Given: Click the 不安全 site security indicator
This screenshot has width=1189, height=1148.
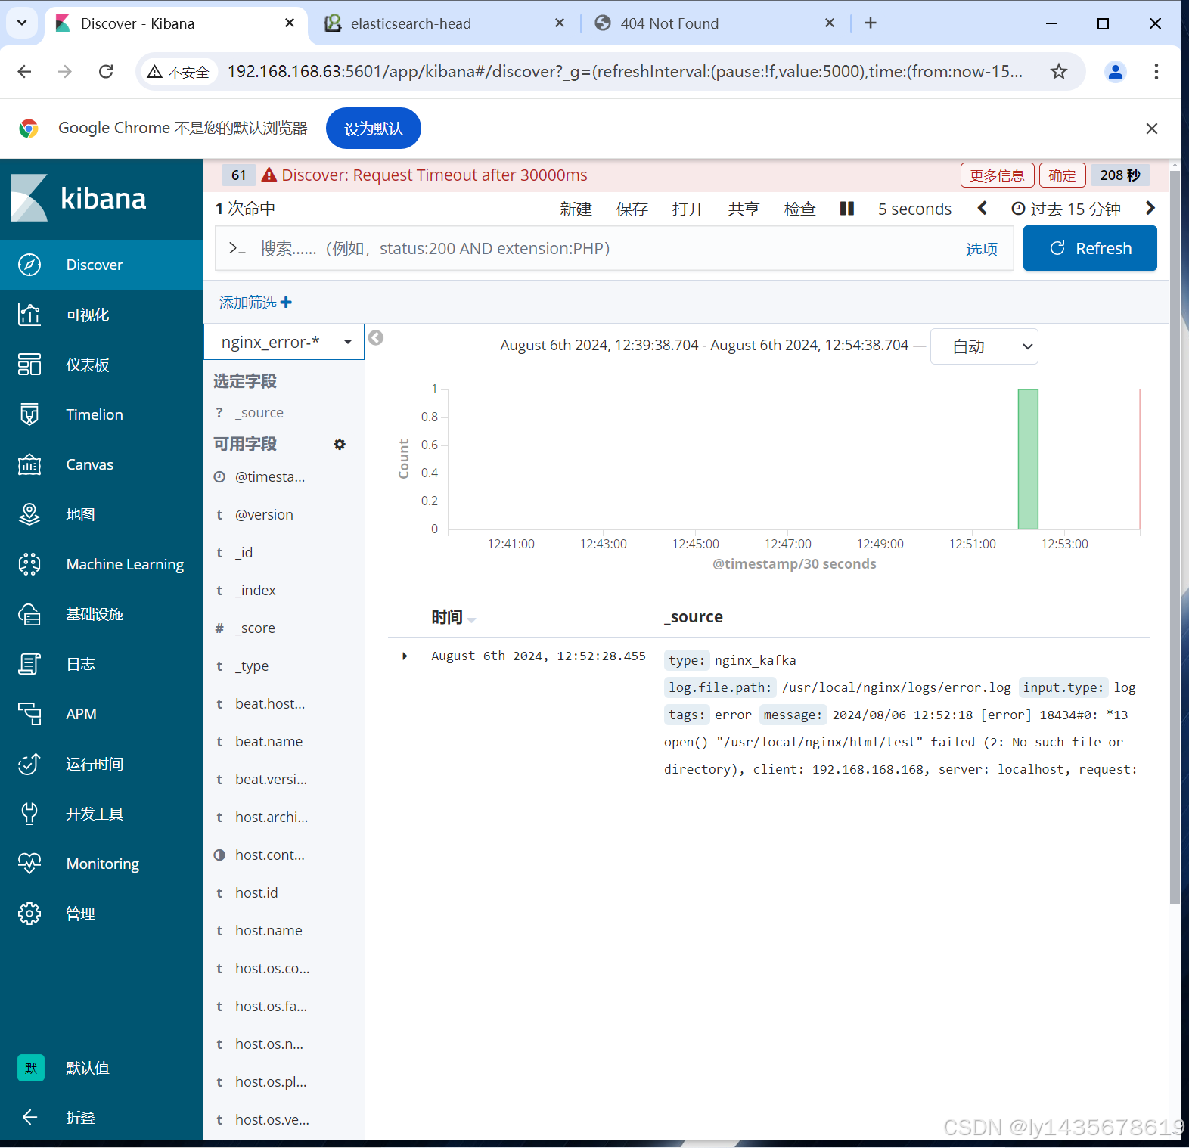Looking at the screenshot, I should [179, 72].
